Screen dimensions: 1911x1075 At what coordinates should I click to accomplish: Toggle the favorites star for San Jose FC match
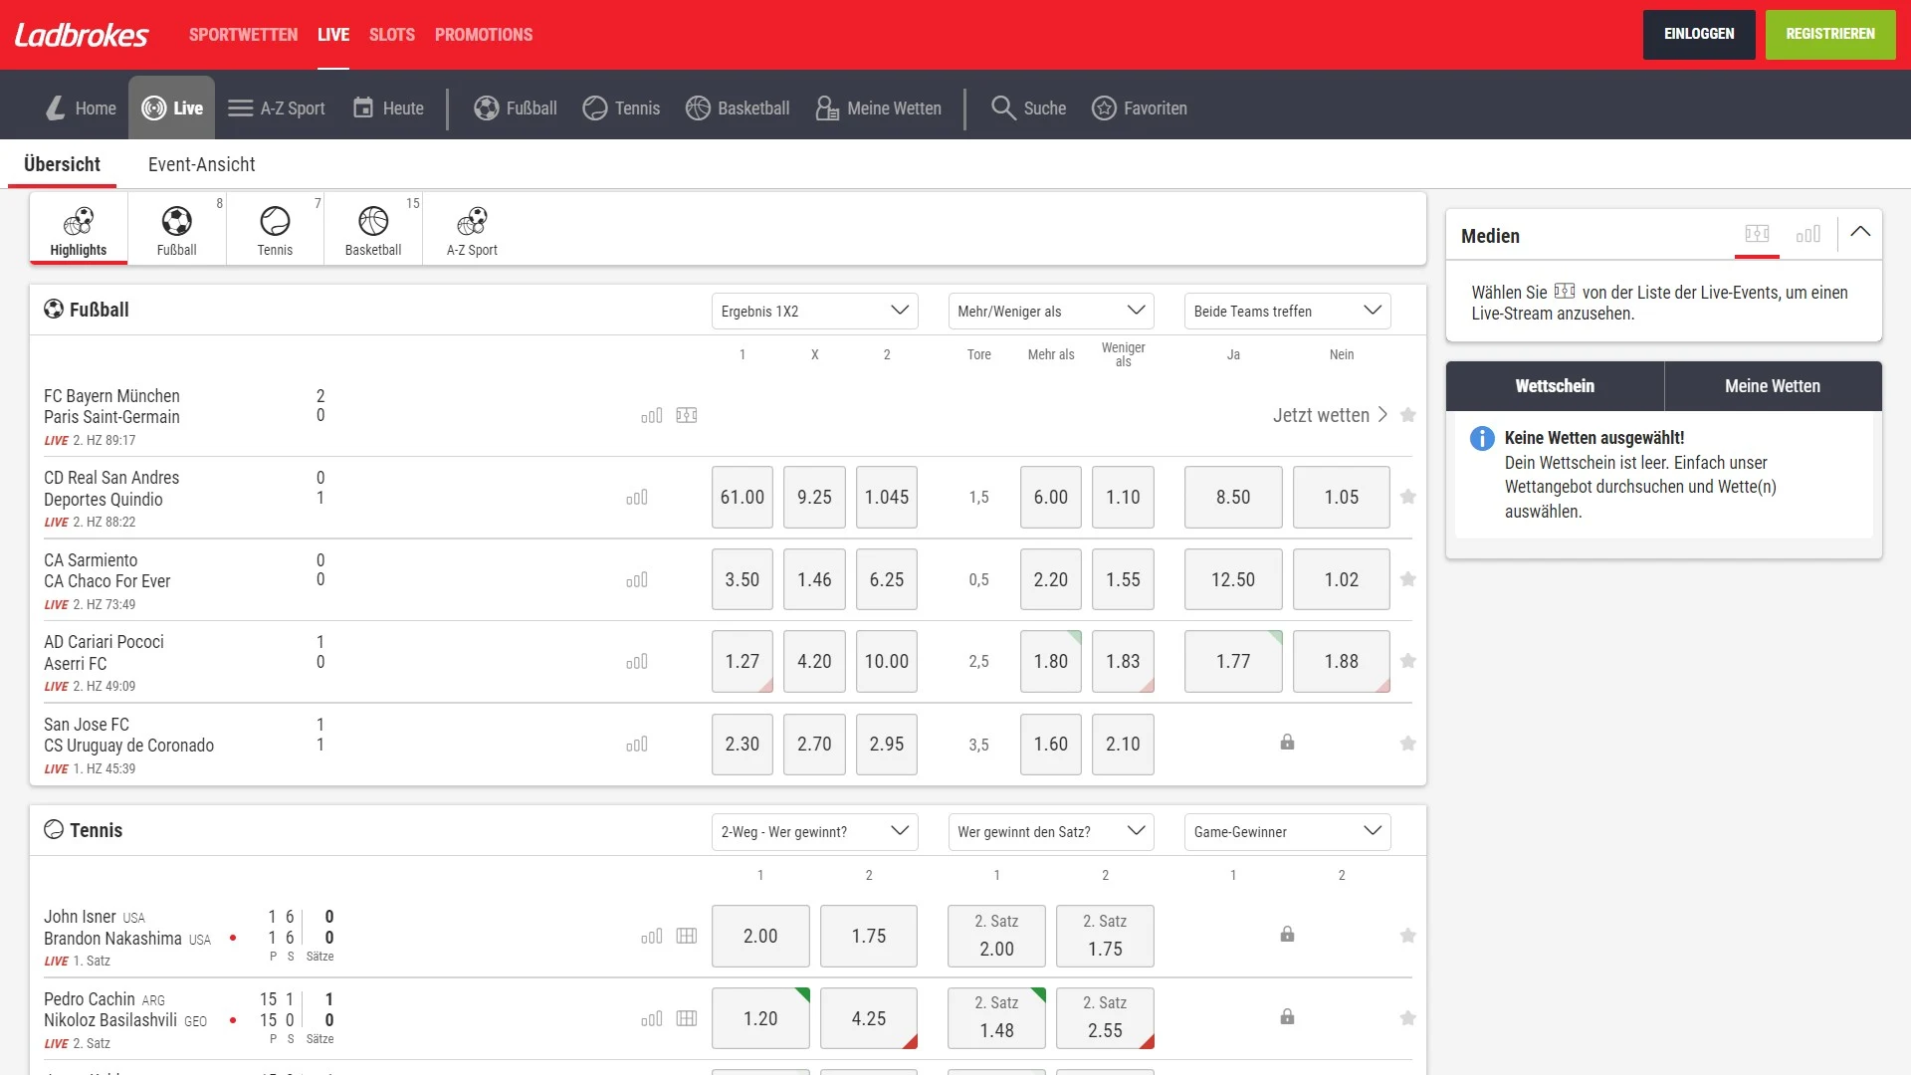[1408, 743]
